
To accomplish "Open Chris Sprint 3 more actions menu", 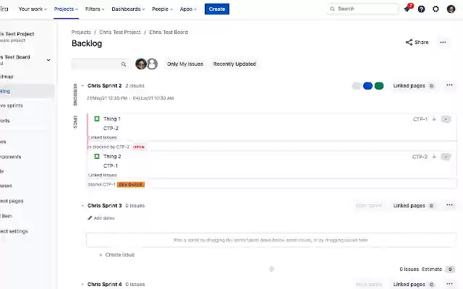I will (x=449, y=205).
